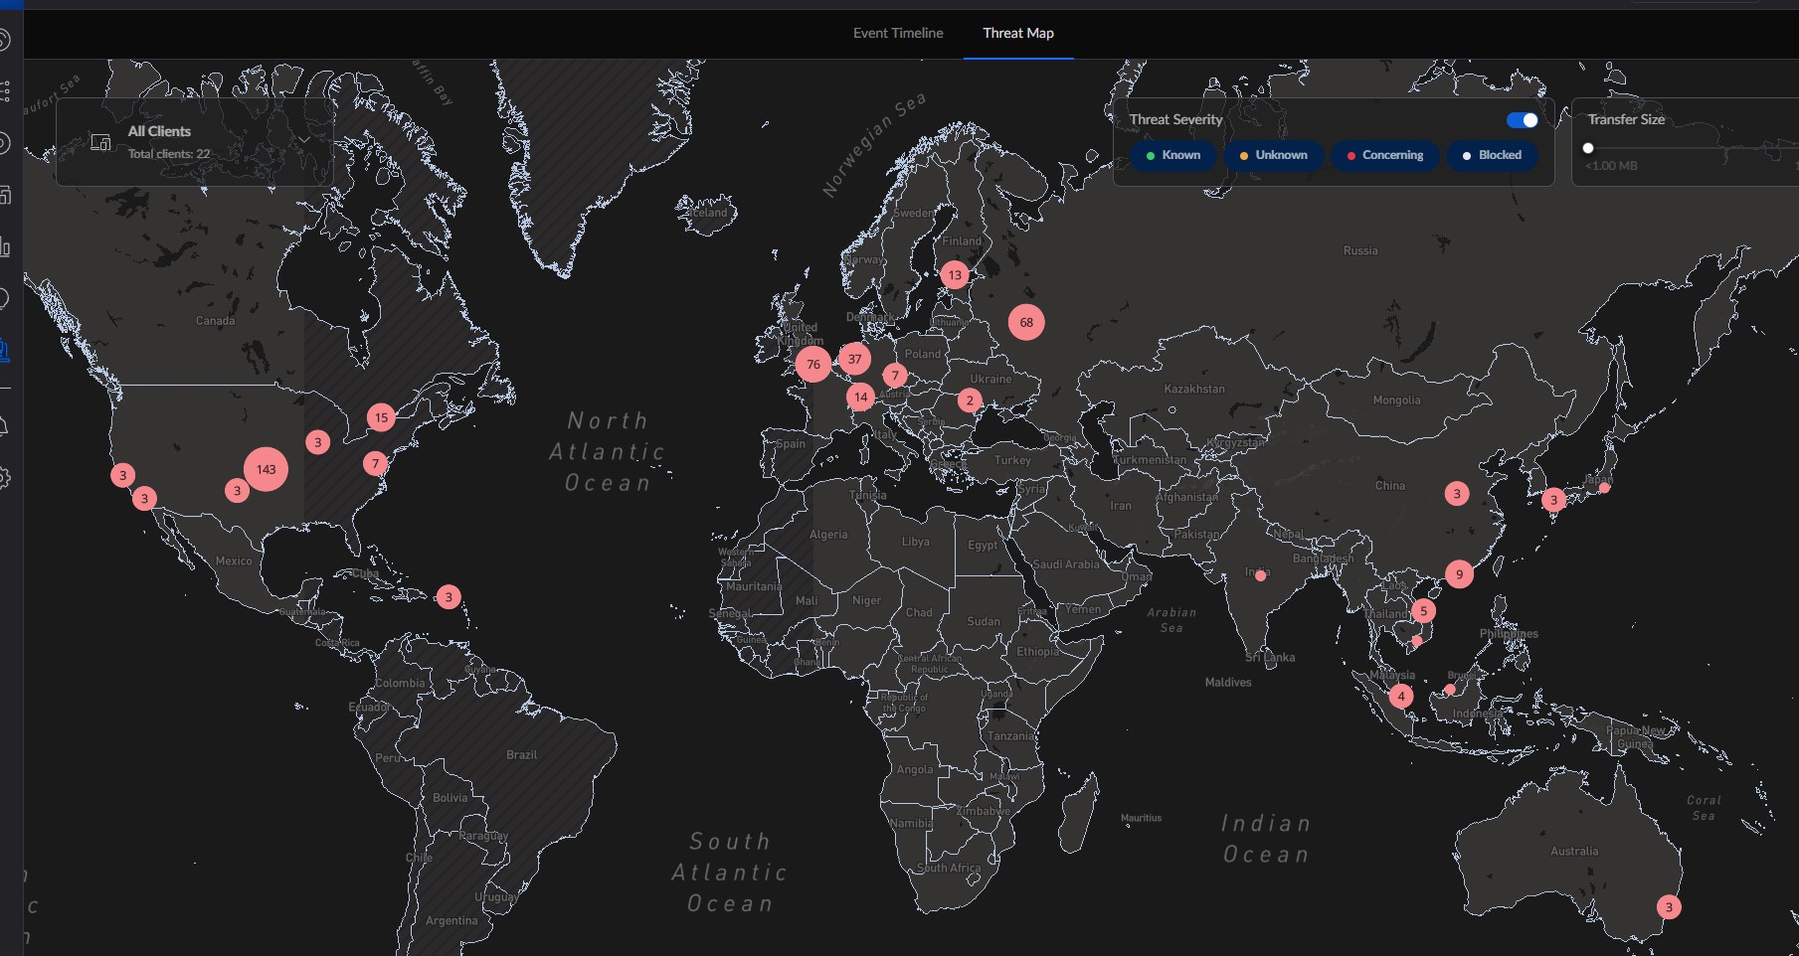This screenshot has width=1799, height=956.
Task: Click the All Clients devices icon
Action: (x=100, y=142)
